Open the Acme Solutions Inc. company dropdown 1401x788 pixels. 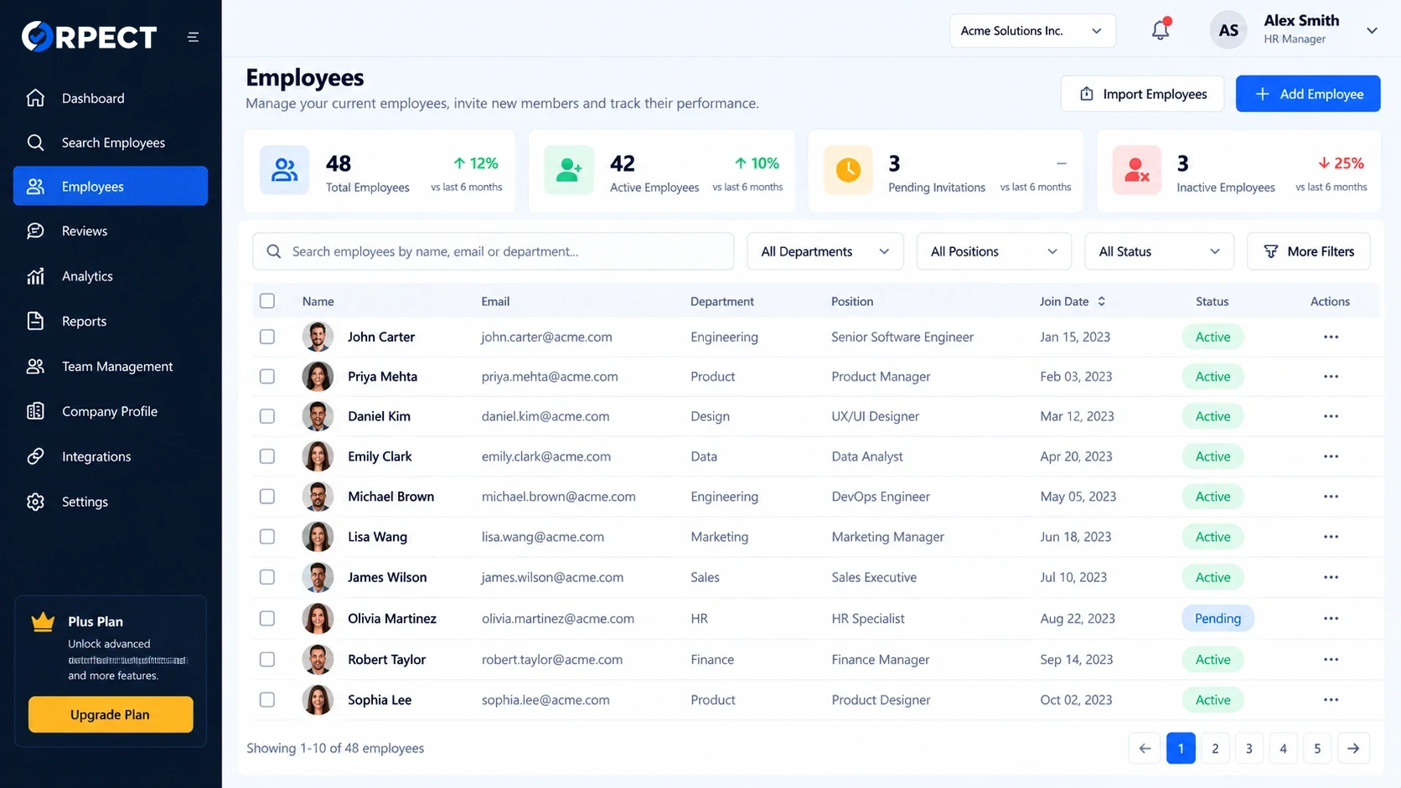pos(1032,31)
